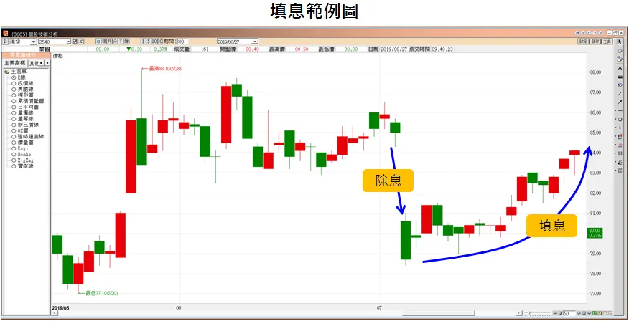Click the 設定 button

click(x=583, y=42)
